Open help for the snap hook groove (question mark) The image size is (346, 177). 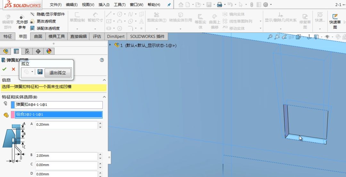pos(102,60)
